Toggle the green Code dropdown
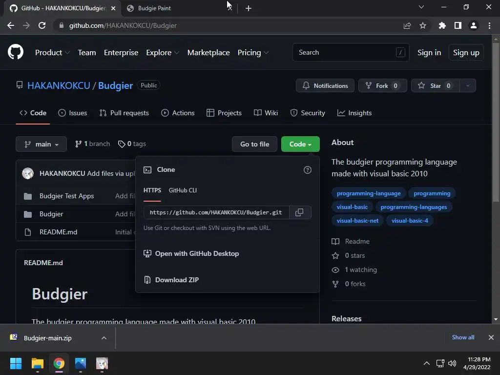The width and height of the screenshot is (500, 375). click(x=300, y=144)
